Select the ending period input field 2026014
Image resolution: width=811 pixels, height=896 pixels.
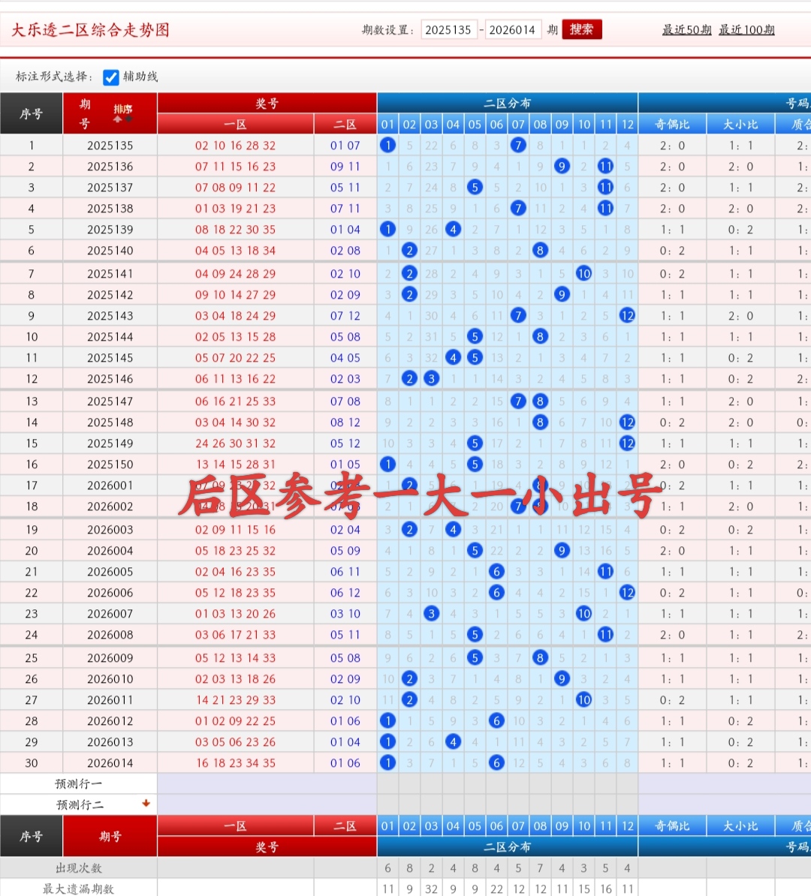pyautogui.click(x=514, y=30)
